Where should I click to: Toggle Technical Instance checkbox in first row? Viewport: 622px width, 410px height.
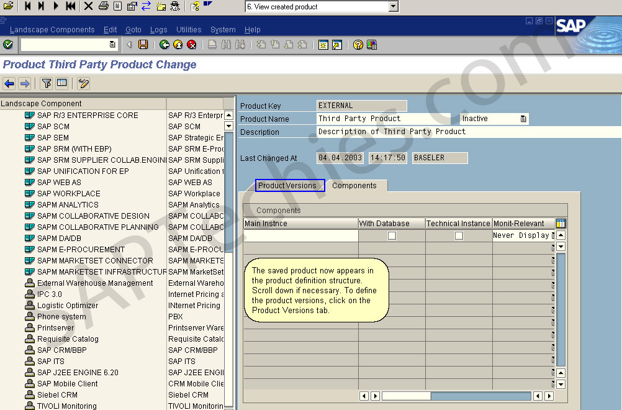point(459,236)
